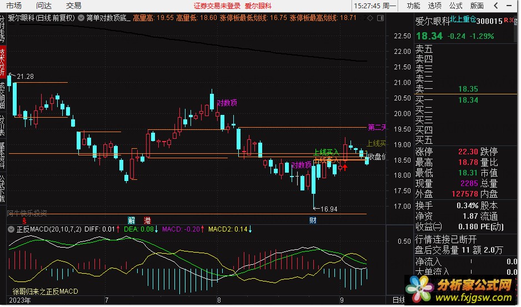The height and width of the screenshot is (307, 521).
Task: Open the 选项 menu
Action: pos(434,6)
